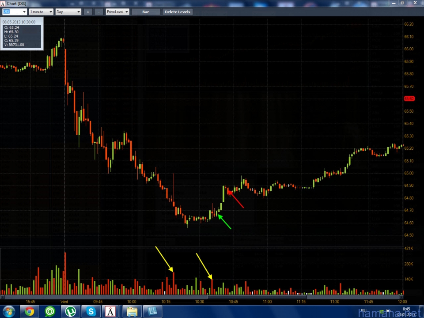Open Google Chrome from the taskbar
The image size is (424, 318).
(x=29, y=312)
